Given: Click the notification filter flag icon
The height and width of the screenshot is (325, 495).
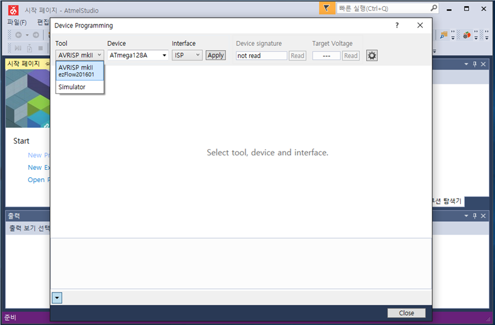Looking at the screenshot, I should tap(327, 8).
